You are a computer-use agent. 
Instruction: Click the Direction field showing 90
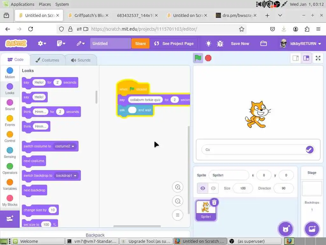[284, 188]
